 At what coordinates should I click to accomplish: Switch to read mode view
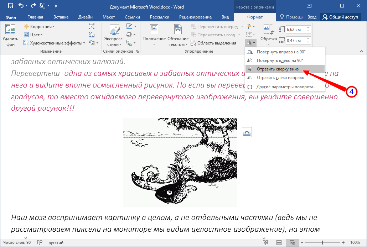(x=265, y=243)
